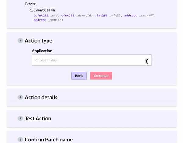Click the '_dummyId' uint256 parameter

tap(83, 15)
